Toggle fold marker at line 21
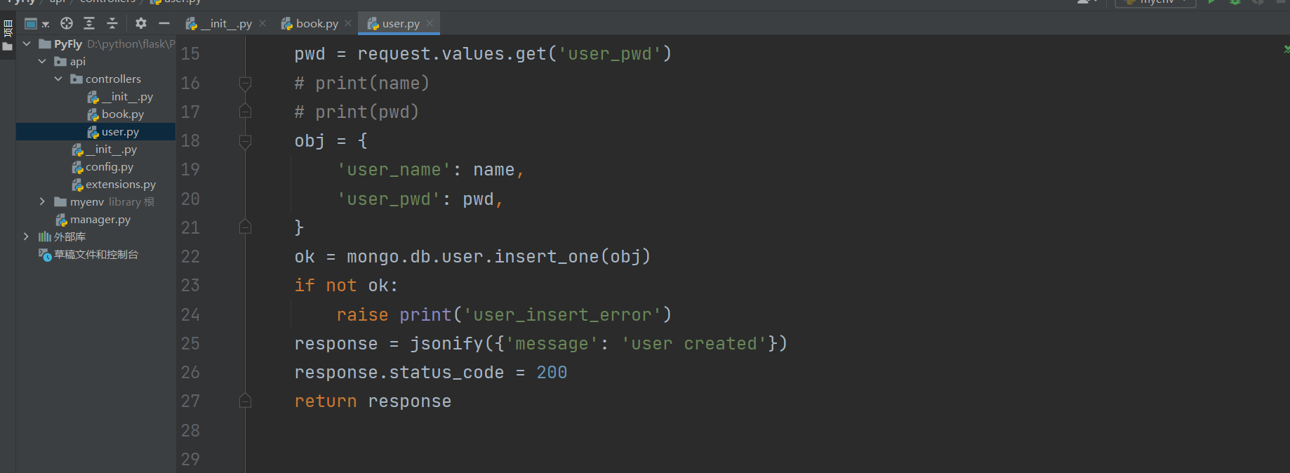 coord(245,227)
